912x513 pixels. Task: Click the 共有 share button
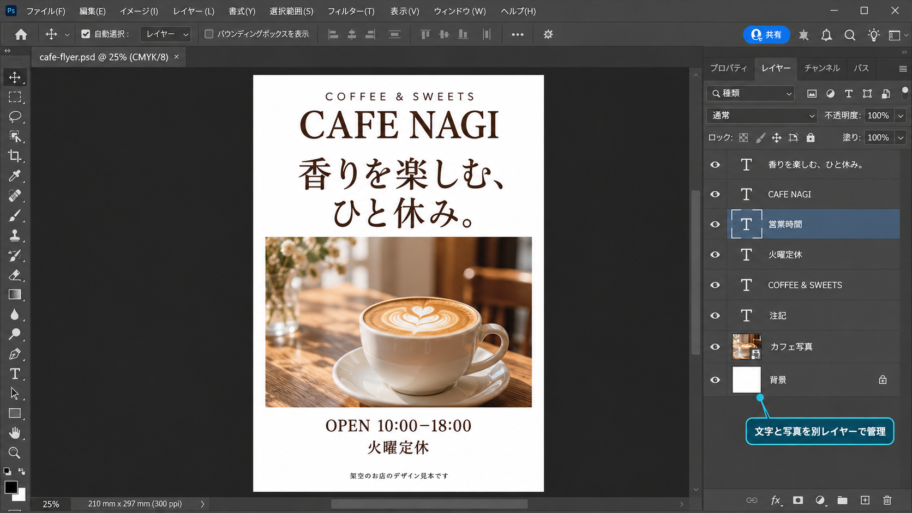click(x=766, y=34)
